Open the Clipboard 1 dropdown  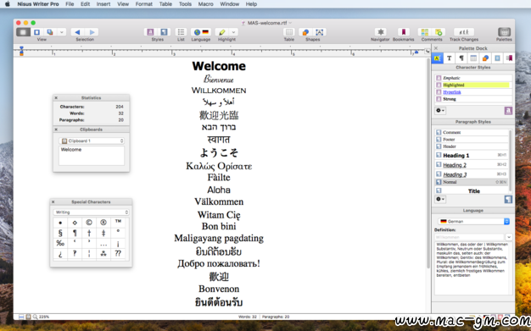[92, 141]
